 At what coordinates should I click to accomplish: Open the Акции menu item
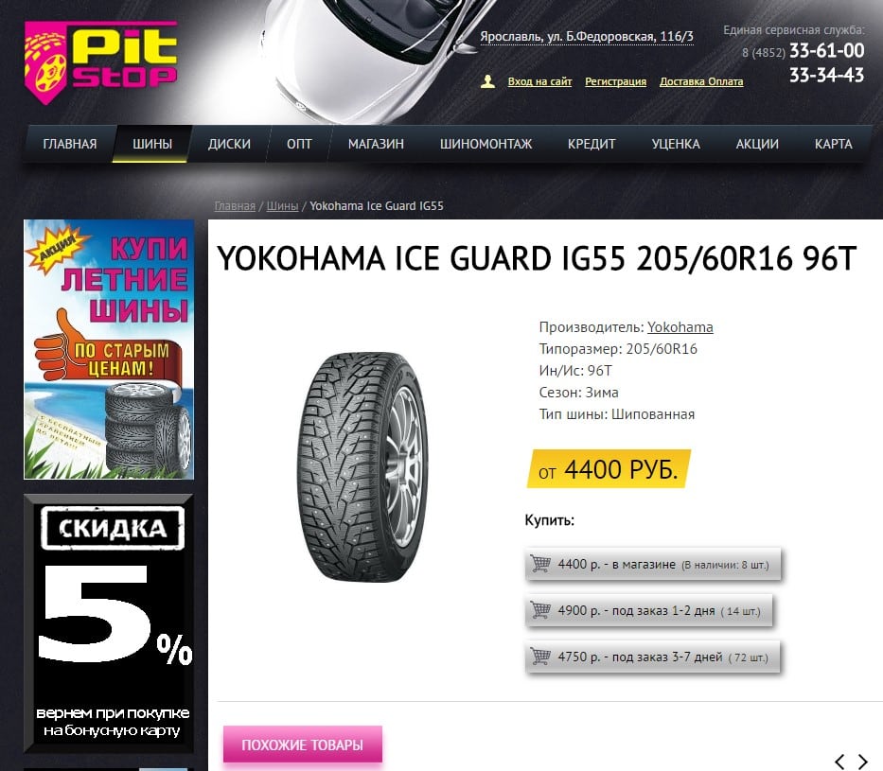tap(757, 144)
